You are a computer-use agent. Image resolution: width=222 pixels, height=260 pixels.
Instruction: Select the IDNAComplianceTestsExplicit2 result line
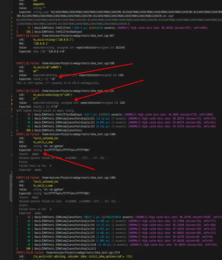pos(116,122)
